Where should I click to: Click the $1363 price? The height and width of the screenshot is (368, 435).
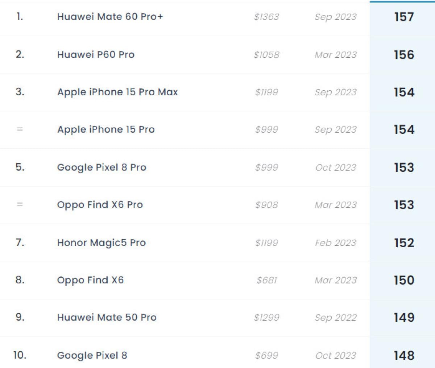coord(266,17)
